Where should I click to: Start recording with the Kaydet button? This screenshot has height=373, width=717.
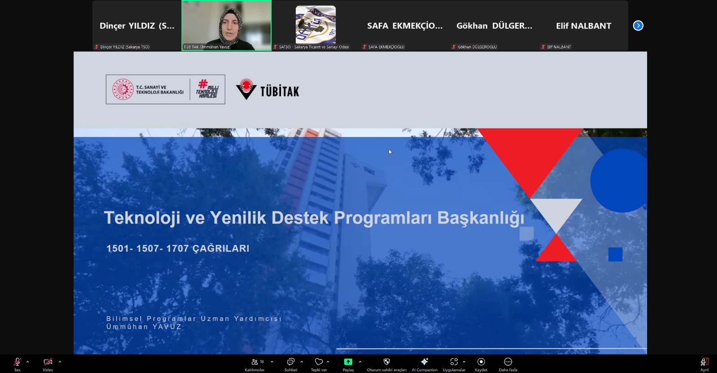[x=481, y=362]
